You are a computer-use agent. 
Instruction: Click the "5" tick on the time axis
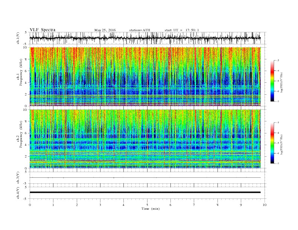(147, 205)
